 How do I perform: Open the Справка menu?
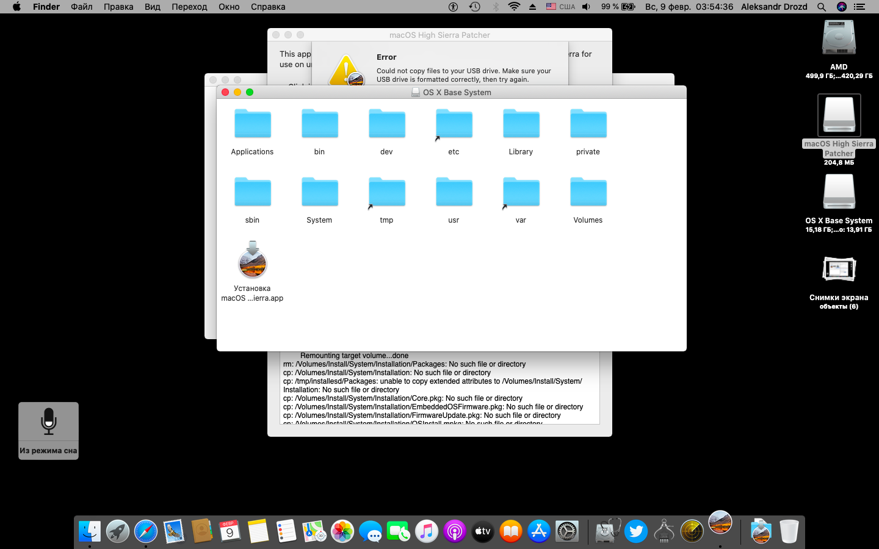click(268, 7)
